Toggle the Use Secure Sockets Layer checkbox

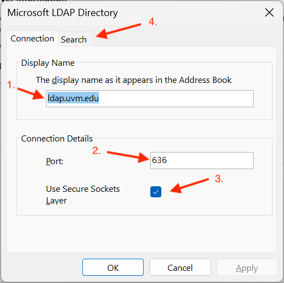pos(156,192)
